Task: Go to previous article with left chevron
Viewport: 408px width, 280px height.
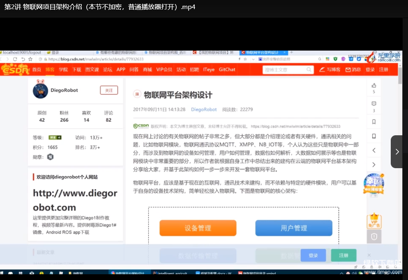Action: [373, 150]
